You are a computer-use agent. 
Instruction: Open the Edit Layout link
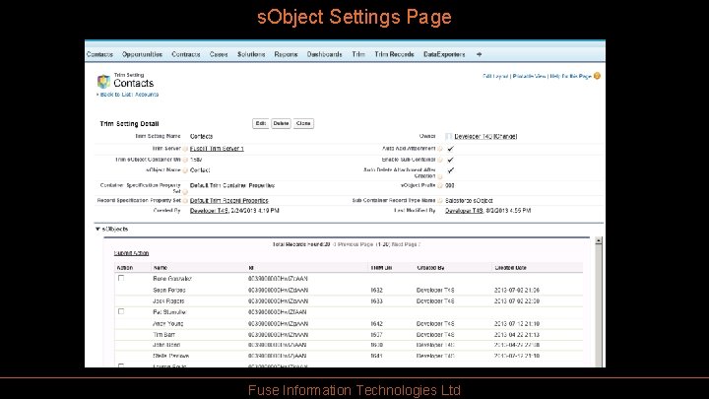click(x=495, y=77)
